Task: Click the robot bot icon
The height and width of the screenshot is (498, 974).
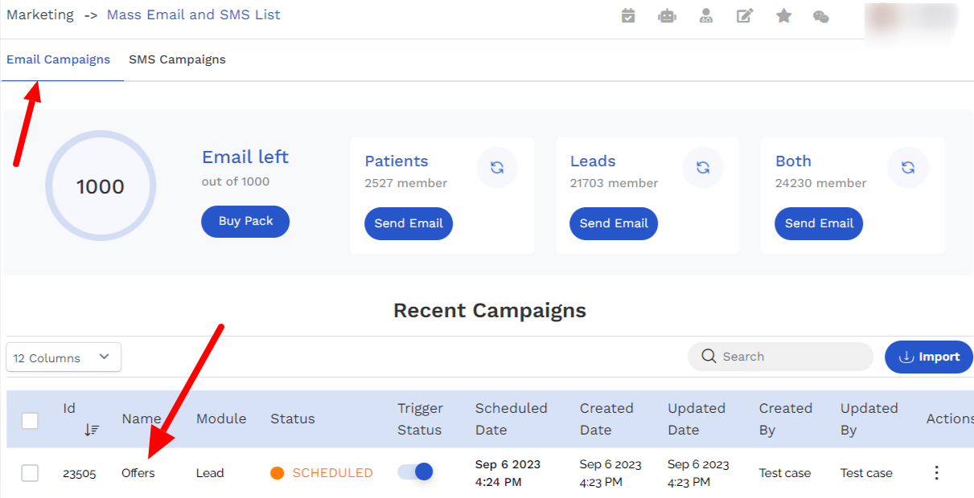Action: (667, 15)
